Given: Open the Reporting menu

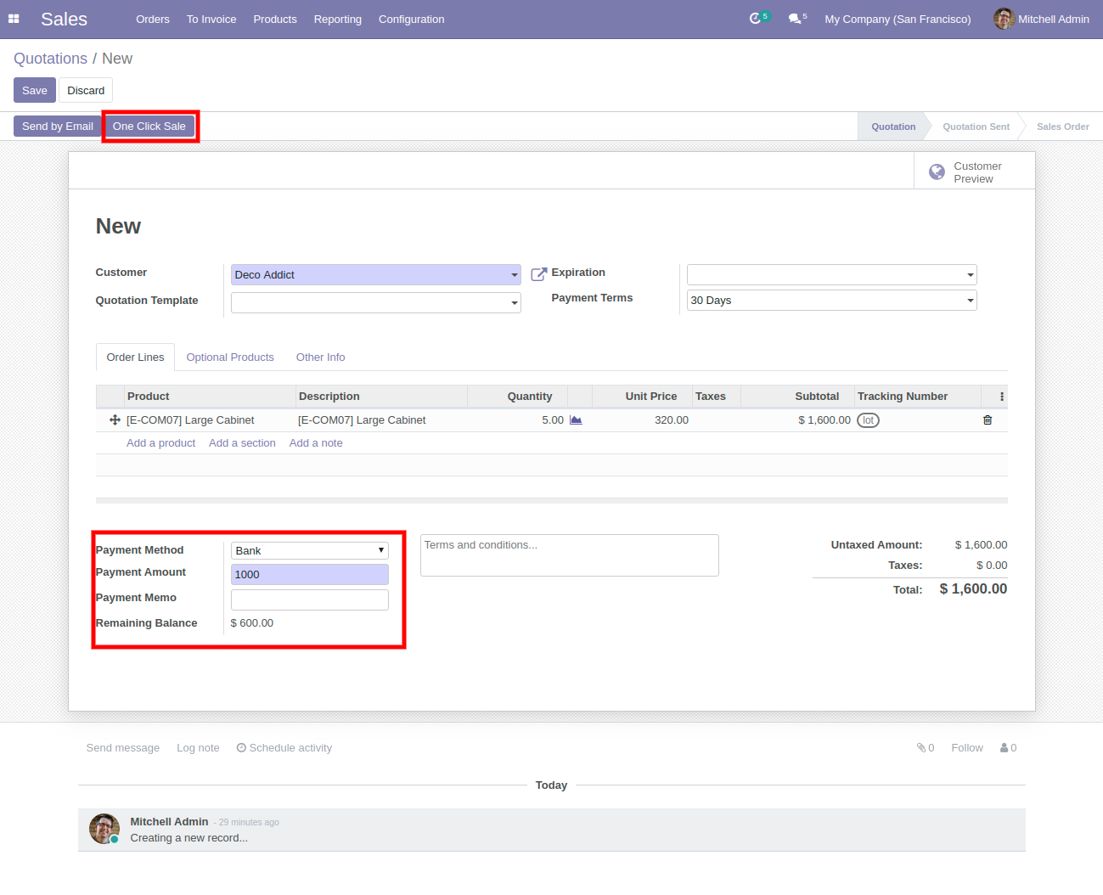Looking at the screenshot, I should [x=337, y=19].
